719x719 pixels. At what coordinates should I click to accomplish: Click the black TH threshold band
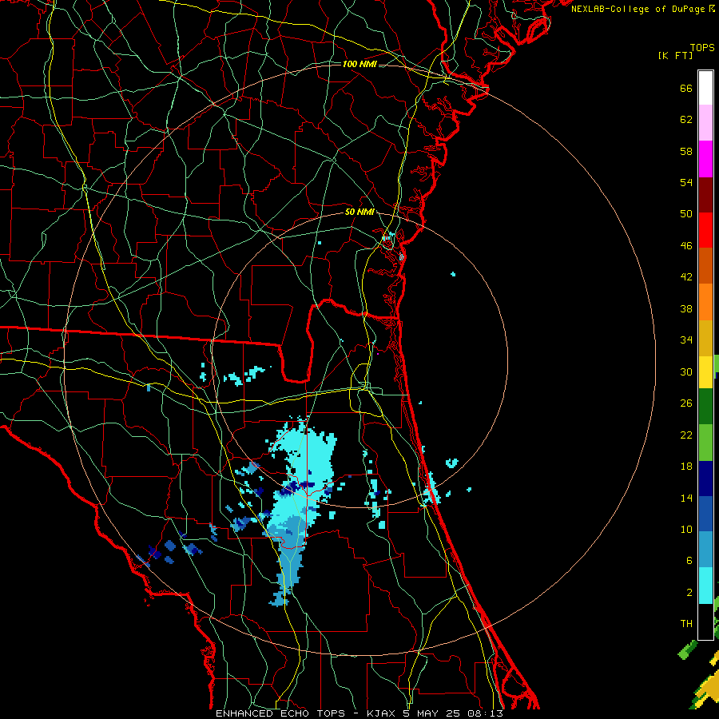pos(705,621)
